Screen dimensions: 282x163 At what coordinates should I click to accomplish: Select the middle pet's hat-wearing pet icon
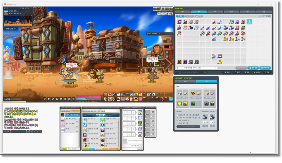193,93
